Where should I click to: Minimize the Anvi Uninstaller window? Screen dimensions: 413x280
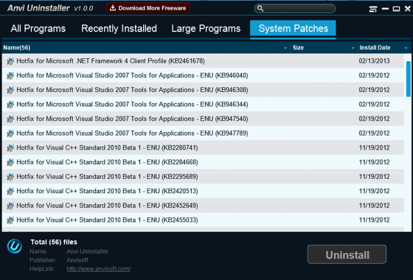point(385,9)
